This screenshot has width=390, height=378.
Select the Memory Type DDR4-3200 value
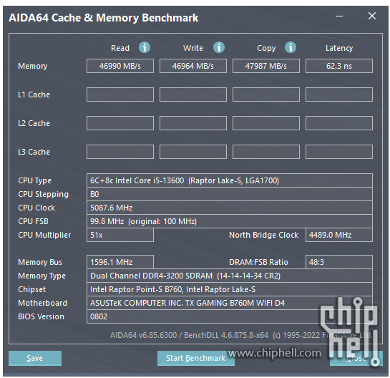pos(230,276)
